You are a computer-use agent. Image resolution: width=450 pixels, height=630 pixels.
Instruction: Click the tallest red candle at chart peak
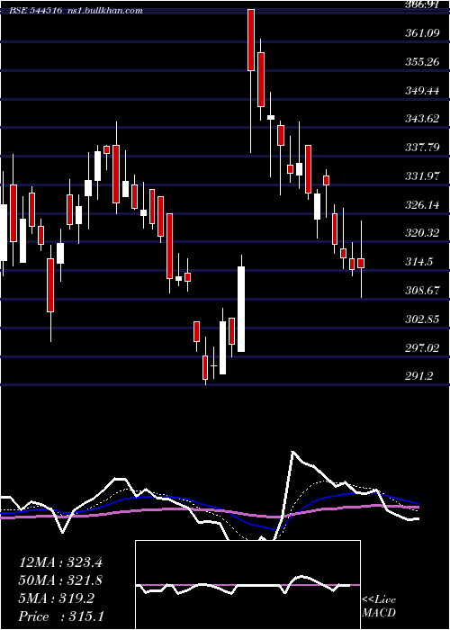[251, 40]
